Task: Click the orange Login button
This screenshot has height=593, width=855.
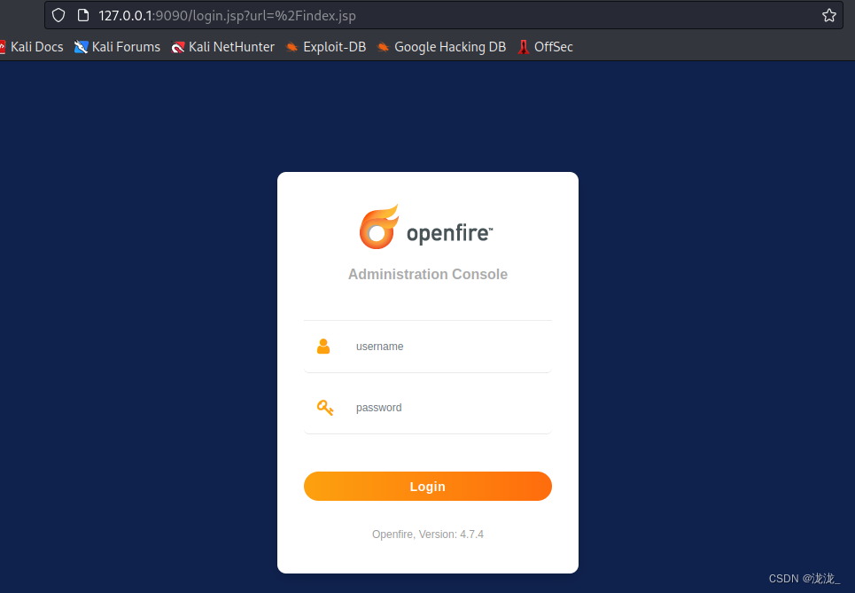Action: [x=428, y=486]
